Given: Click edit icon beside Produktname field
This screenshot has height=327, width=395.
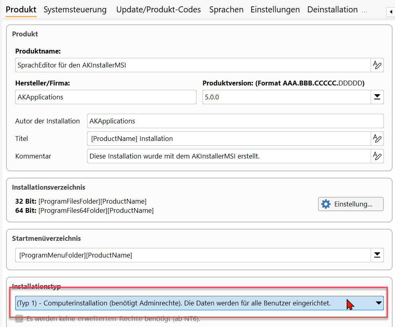Looking at the screenshot, I should tap(377, 65).
